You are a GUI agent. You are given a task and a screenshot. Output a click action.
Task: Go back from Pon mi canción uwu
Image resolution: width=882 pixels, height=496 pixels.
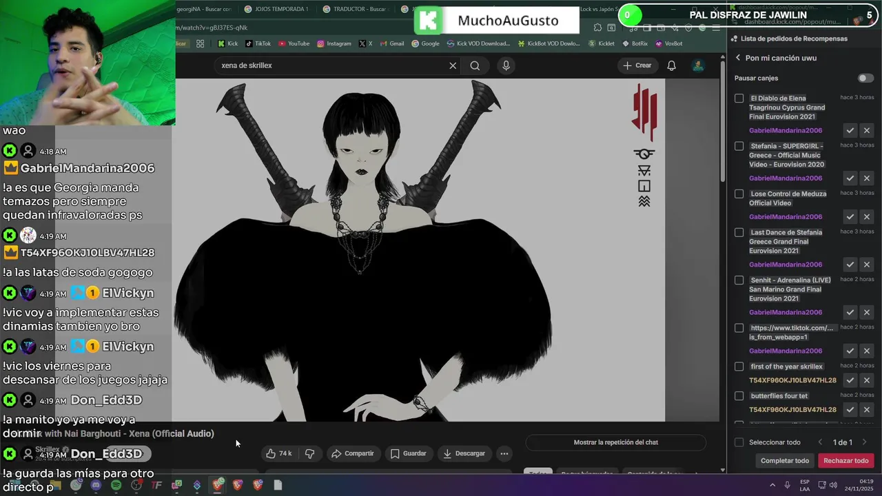[738, 58]
